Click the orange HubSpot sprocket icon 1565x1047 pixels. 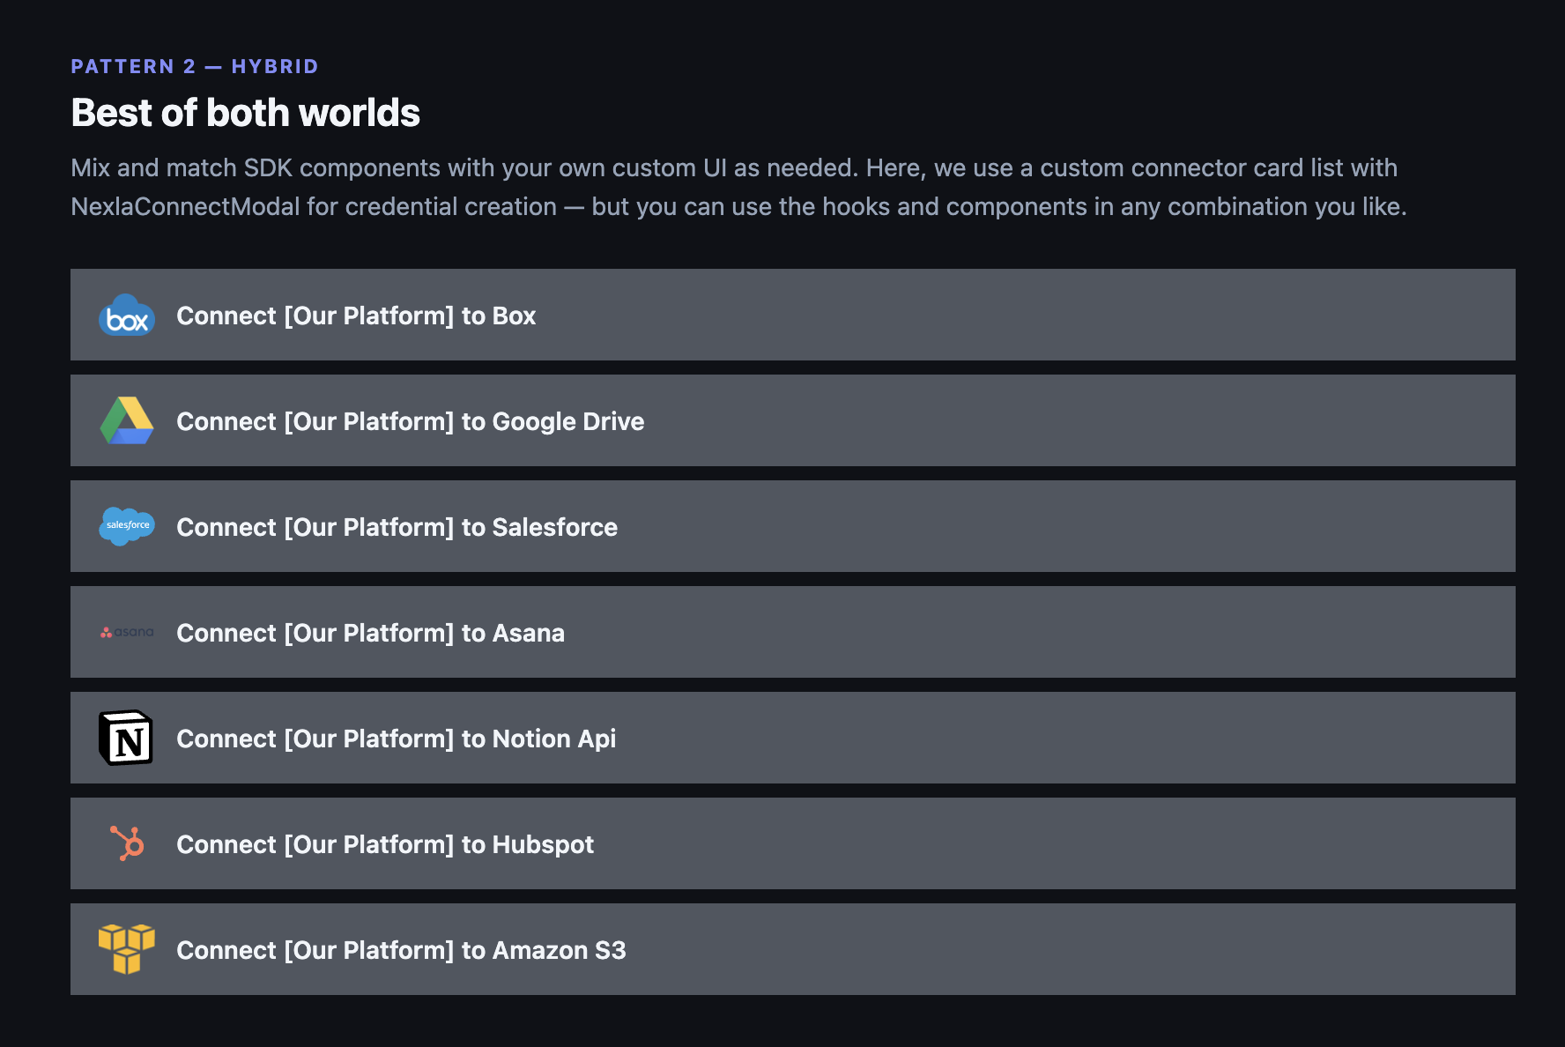click(x=127, y=843)
